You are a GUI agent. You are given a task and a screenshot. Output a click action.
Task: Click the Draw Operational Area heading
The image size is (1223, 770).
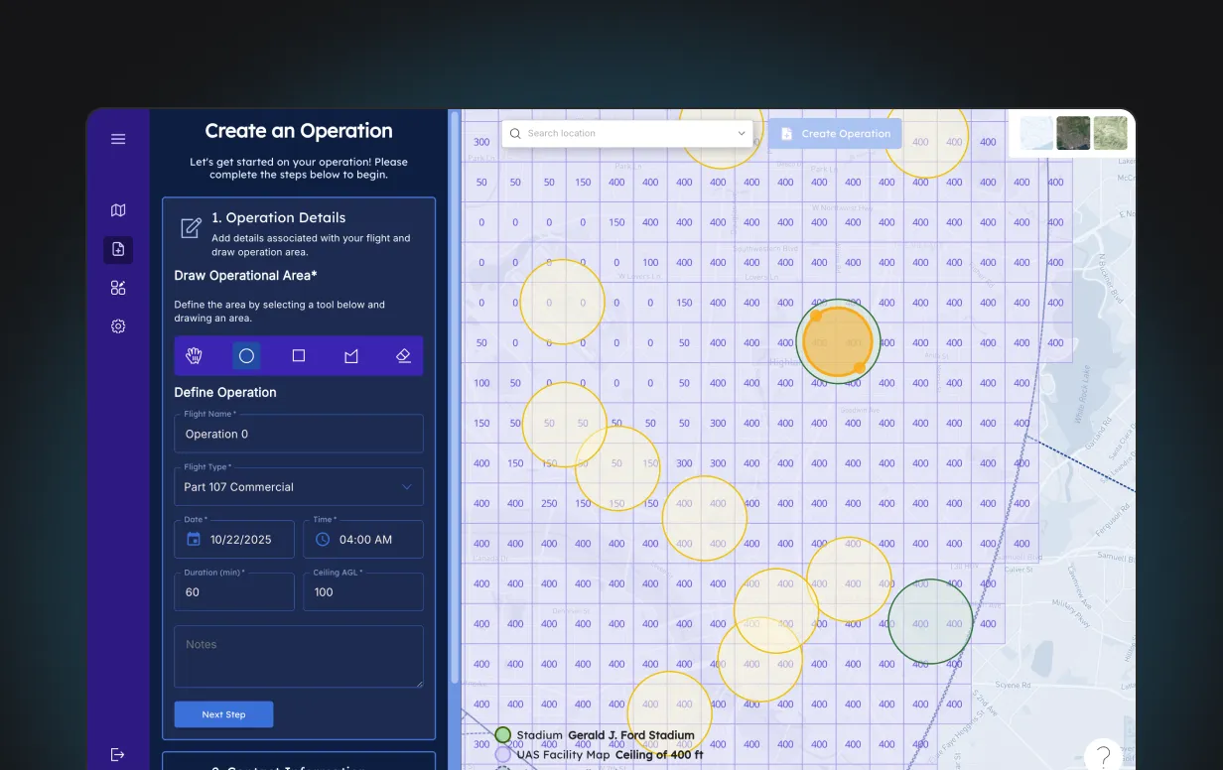(246, 275)
